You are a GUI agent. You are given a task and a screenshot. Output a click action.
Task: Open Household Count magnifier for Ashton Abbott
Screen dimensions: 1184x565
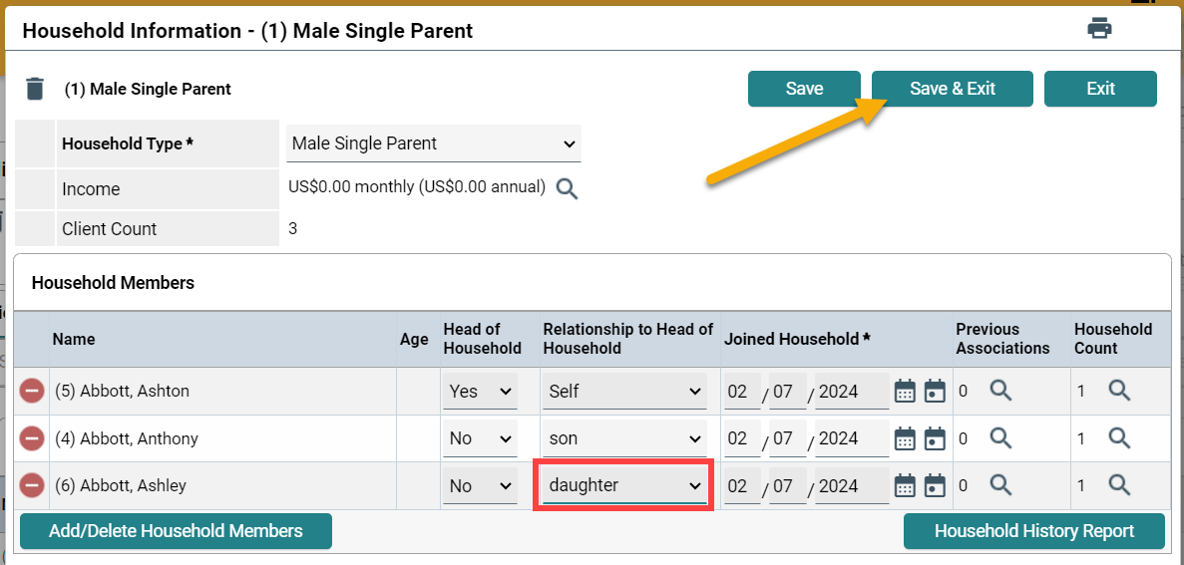click(x=1119, y=391)
